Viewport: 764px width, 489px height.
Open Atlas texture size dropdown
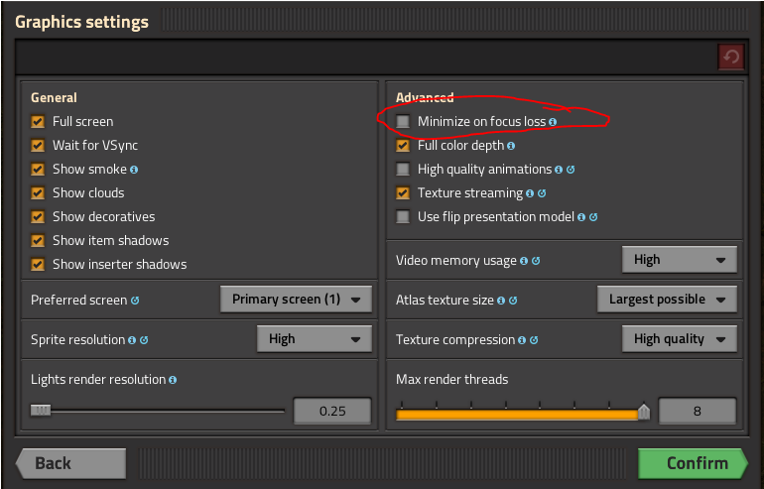(667, 299)
